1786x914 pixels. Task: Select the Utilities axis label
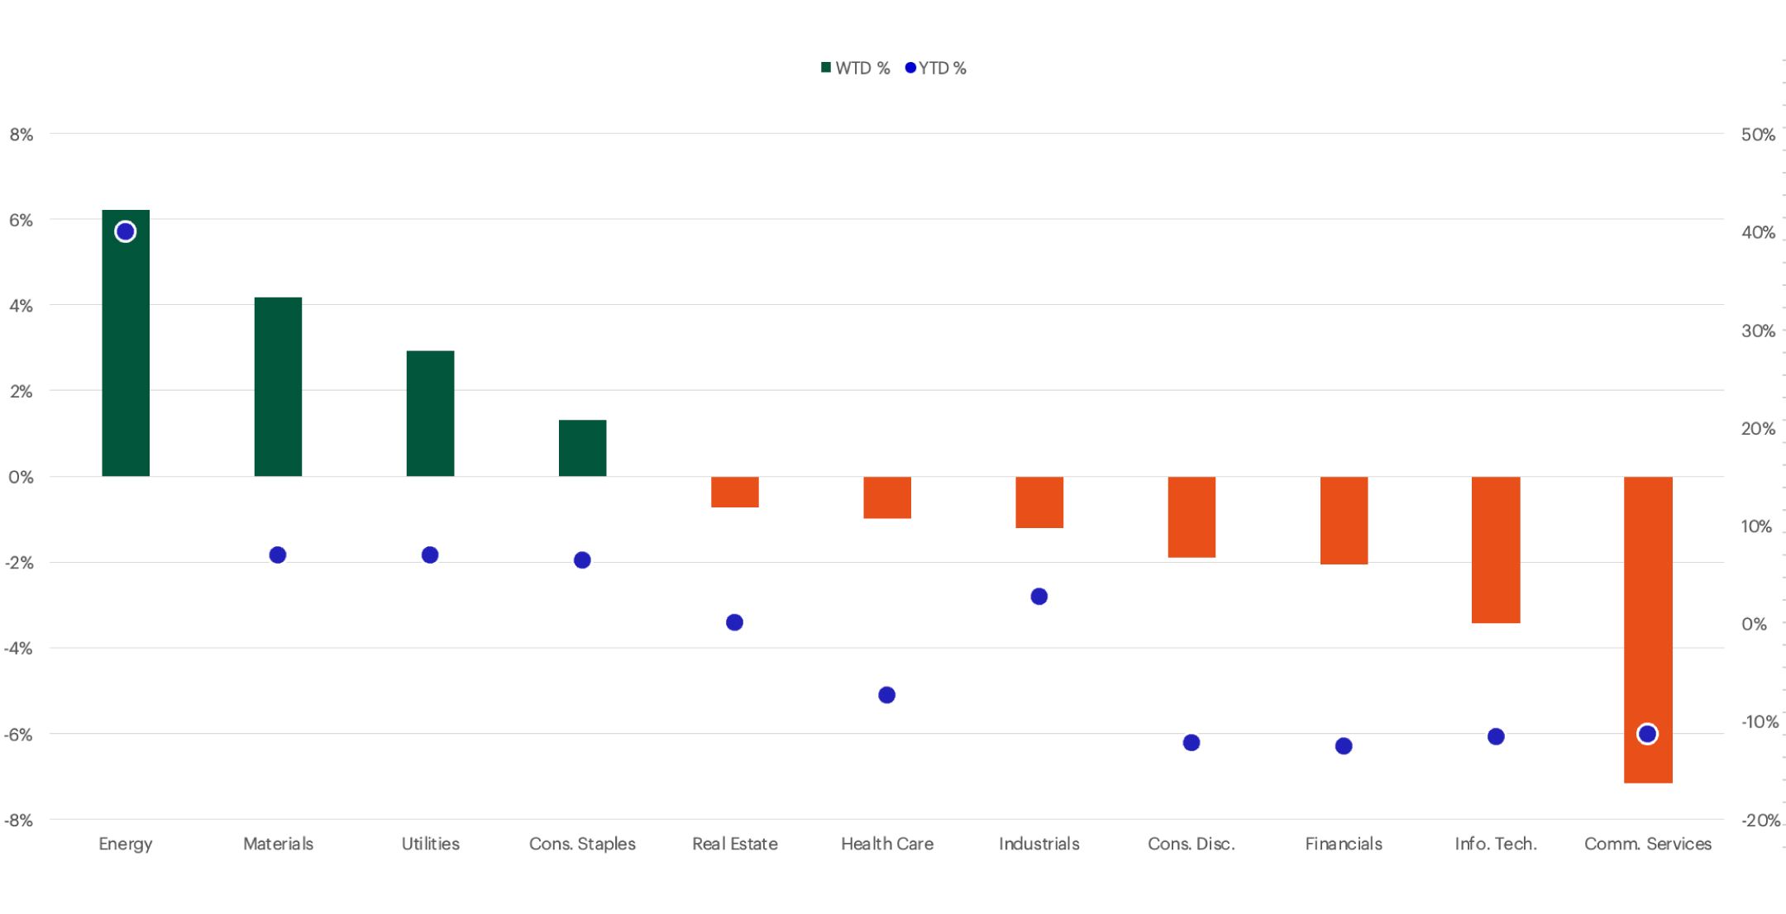(430, 844)
